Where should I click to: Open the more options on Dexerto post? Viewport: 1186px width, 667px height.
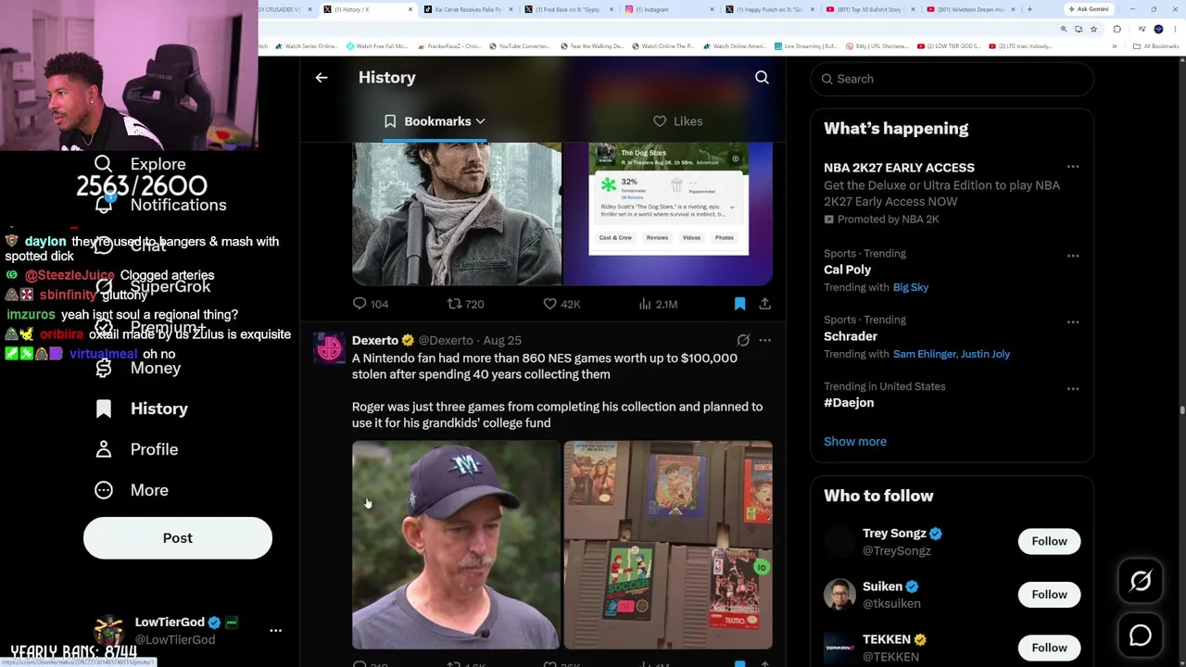pos(764,340)
